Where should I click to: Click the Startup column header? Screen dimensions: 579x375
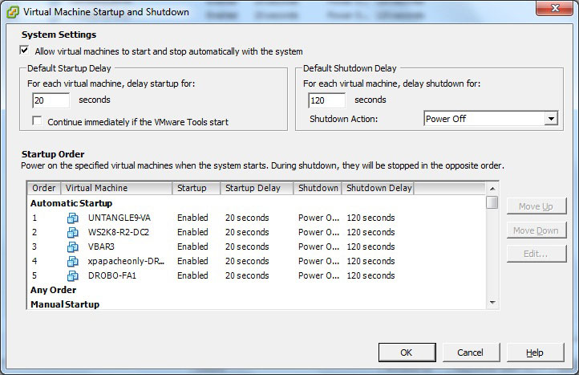[x=196, y=188]
